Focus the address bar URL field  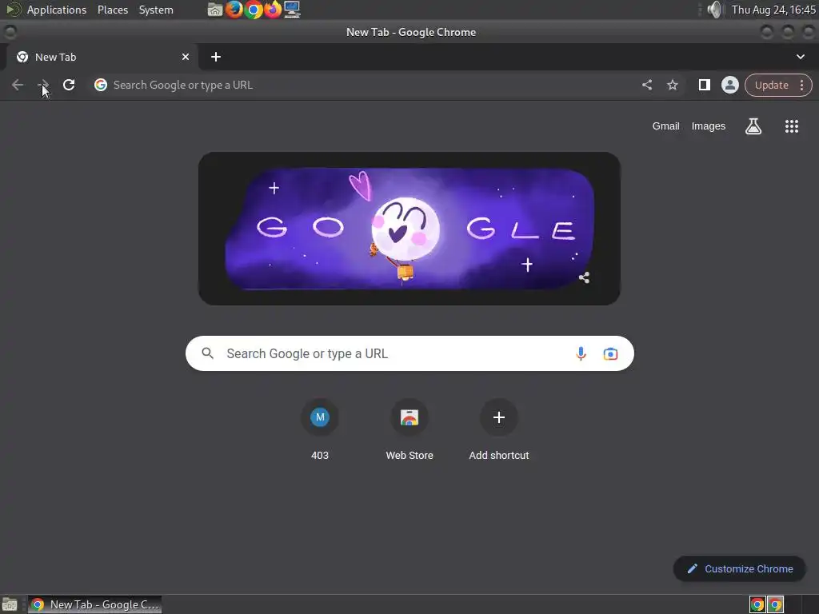coord(366,85)
